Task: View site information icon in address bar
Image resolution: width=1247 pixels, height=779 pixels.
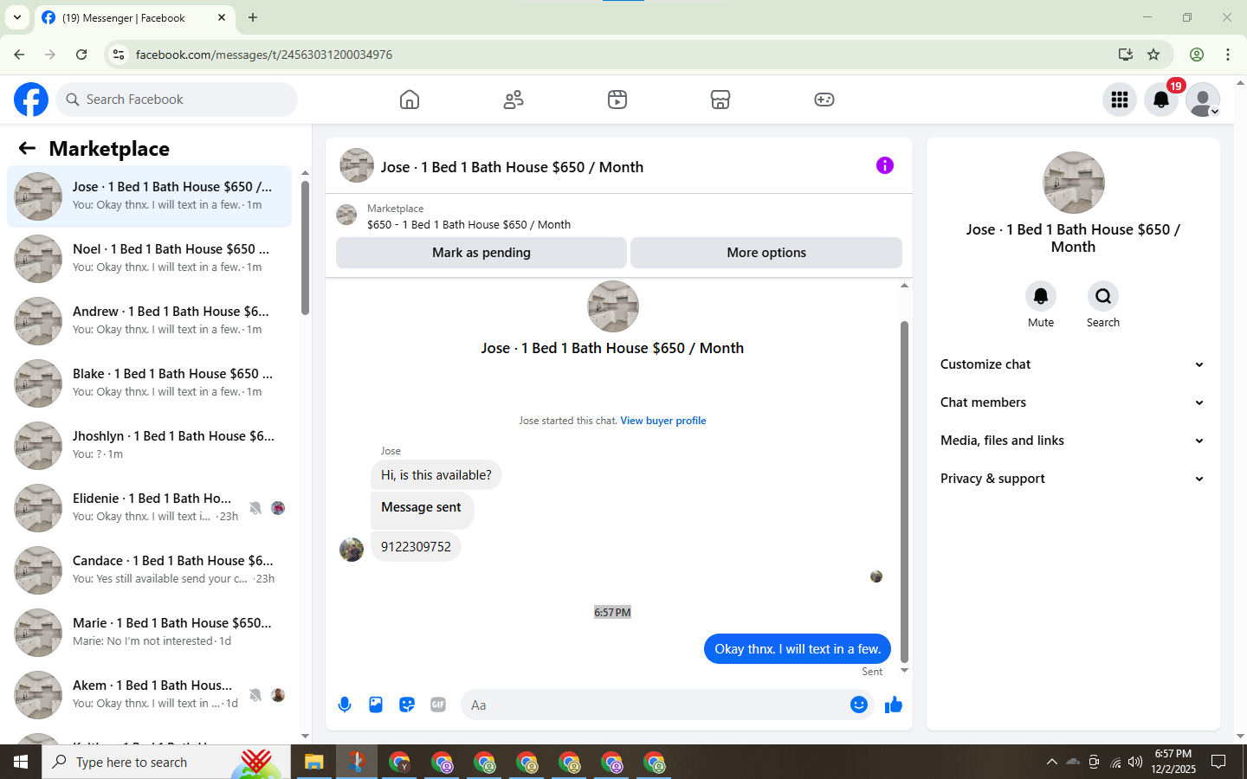Action: [x=119, y=55]
